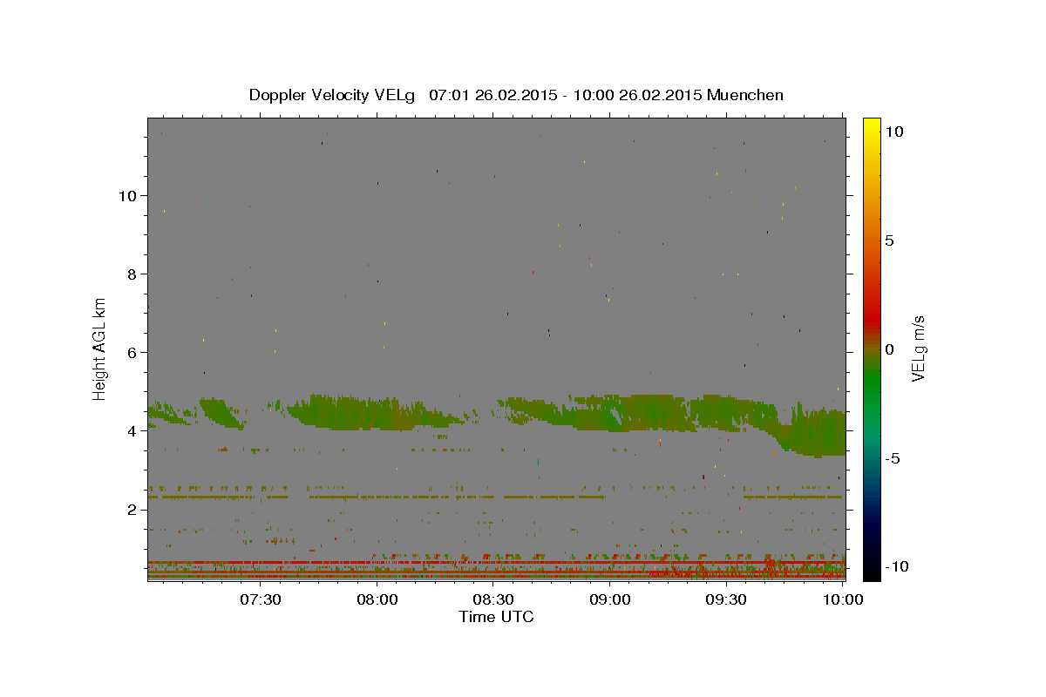Click the 'Time UTC' x-axis label
Screen dimensions: 1046x697
click(496, 617)
